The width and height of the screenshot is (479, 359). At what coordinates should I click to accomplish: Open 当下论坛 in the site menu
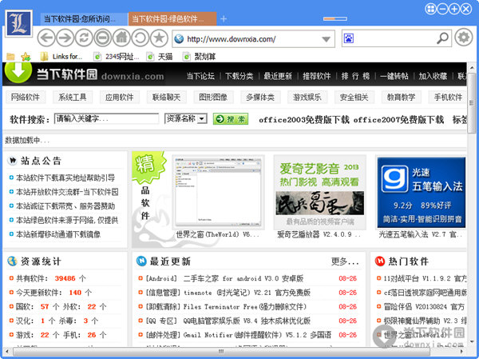click(x=200, y=76)
